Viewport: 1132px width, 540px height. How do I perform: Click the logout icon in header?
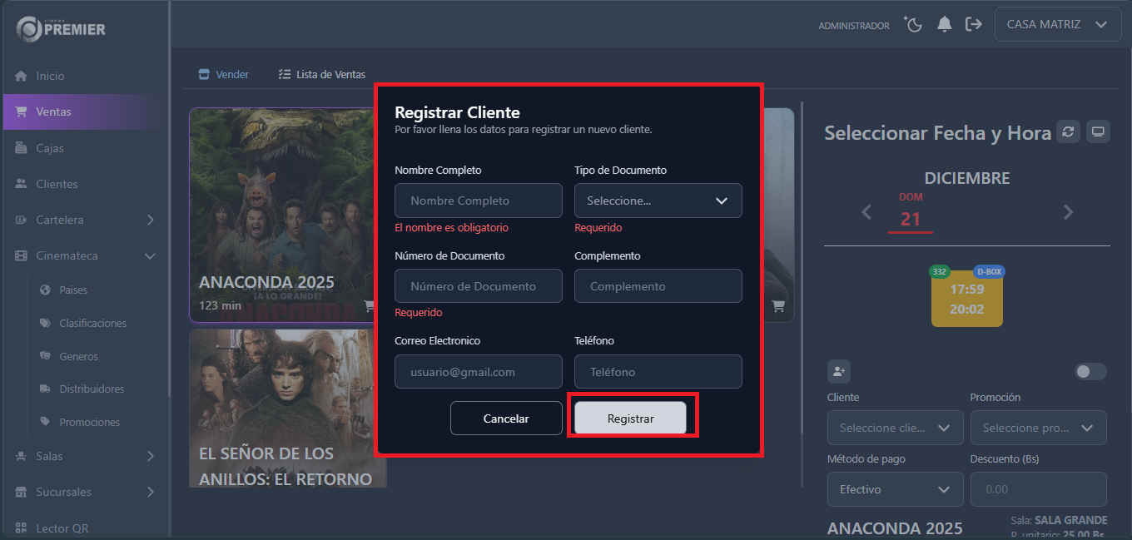tap(973, 25)
